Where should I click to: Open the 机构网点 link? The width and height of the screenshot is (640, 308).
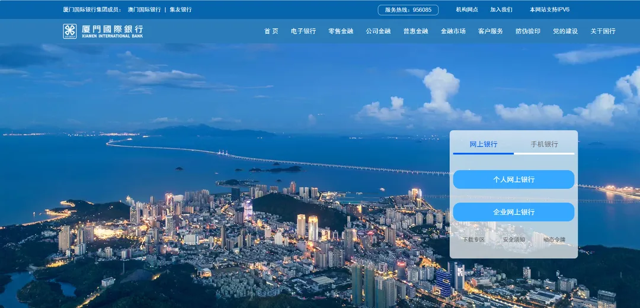click(467, 9)
